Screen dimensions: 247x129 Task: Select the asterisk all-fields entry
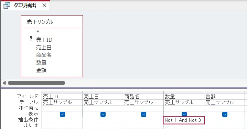(37, 32)
